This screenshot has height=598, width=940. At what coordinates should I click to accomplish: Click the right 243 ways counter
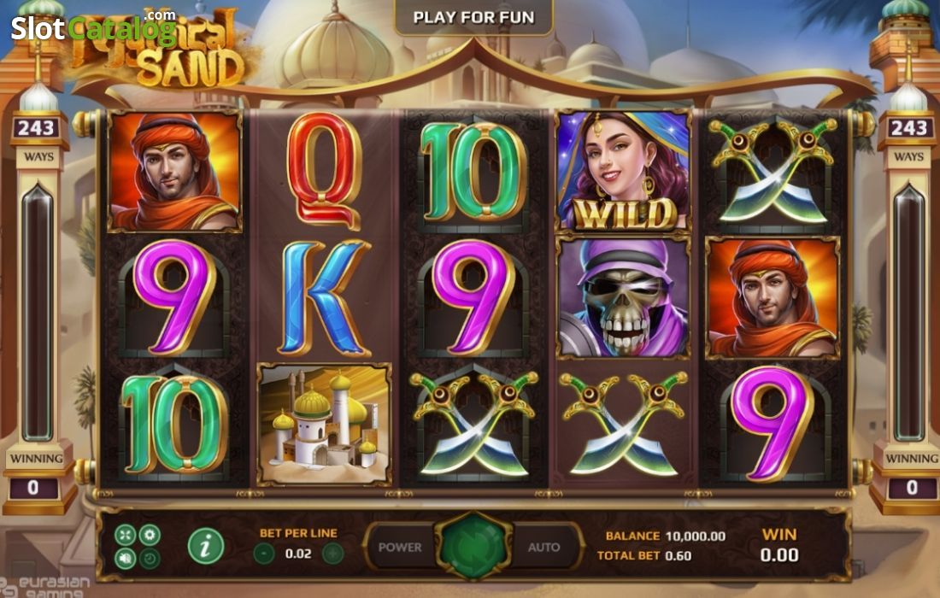(x=909, y=127)
